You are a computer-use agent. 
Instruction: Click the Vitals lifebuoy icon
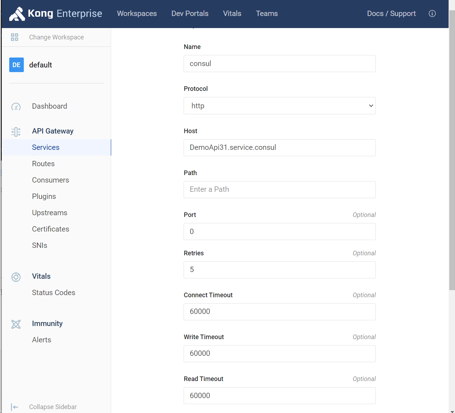(16, 277)
